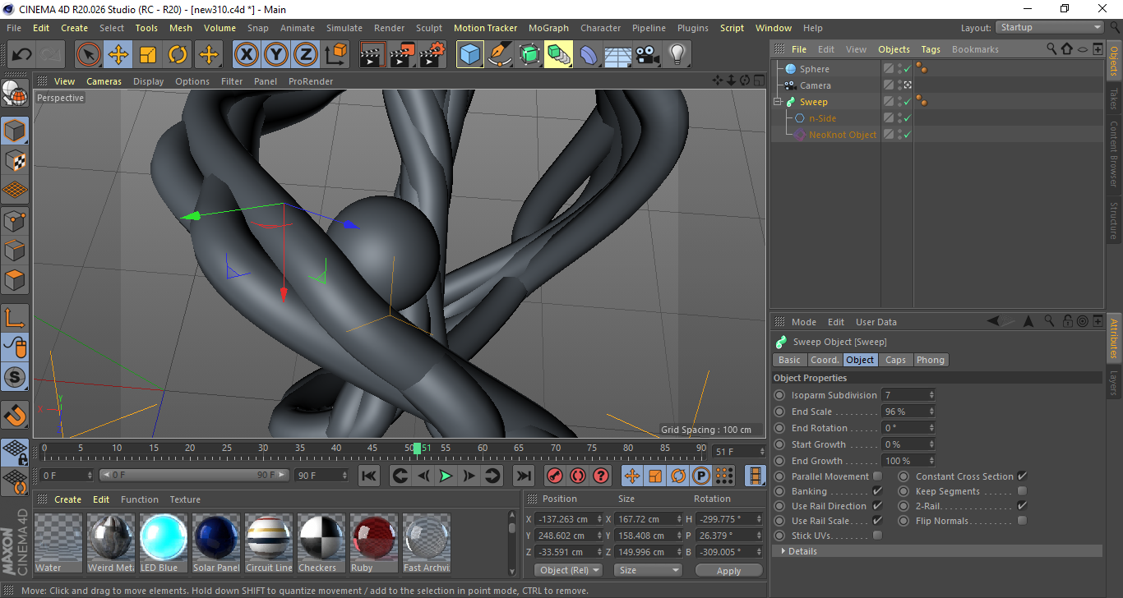Select the Ruby material swatch
The height and width of the screenshot is (598, 1123).
pos(374,543)
